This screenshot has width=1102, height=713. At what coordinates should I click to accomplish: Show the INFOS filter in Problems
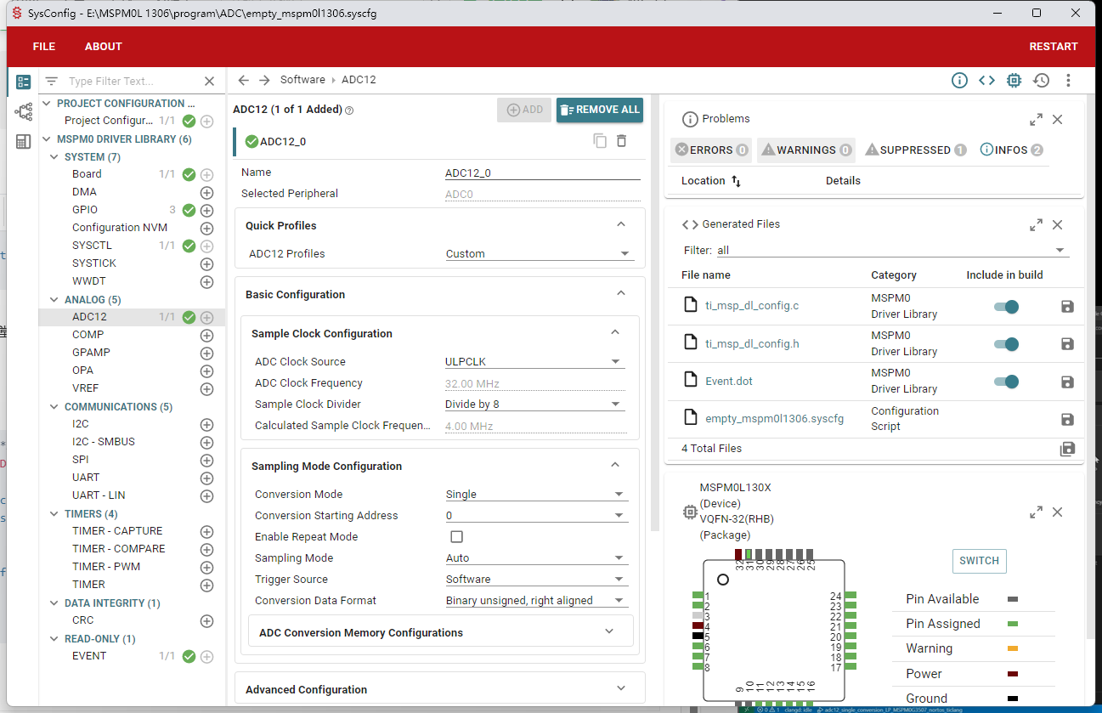(x=1011, y=150)
